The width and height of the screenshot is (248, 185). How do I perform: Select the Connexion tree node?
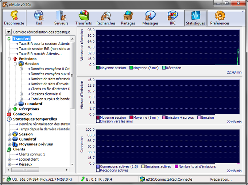(22, 114)
